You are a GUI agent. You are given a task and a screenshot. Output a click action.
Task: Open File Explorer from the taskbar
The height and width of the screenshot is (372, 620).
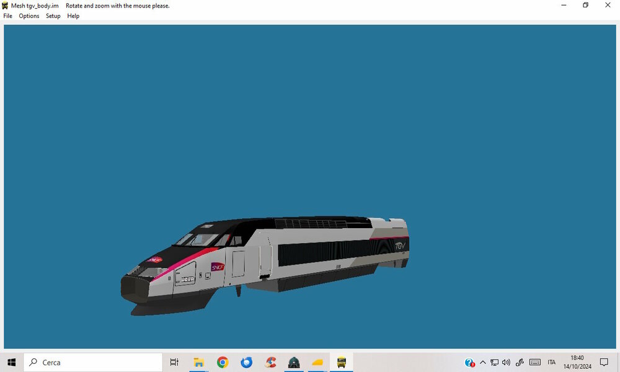tap(198, 362)
